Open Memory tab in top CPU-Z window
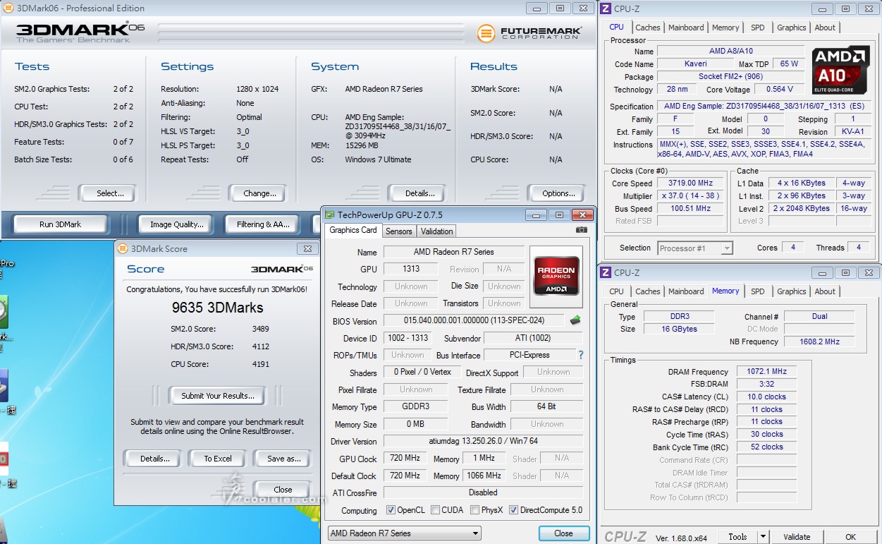Image resolution: width=882 pixels, height=544 pixels. tap(725, 28)
